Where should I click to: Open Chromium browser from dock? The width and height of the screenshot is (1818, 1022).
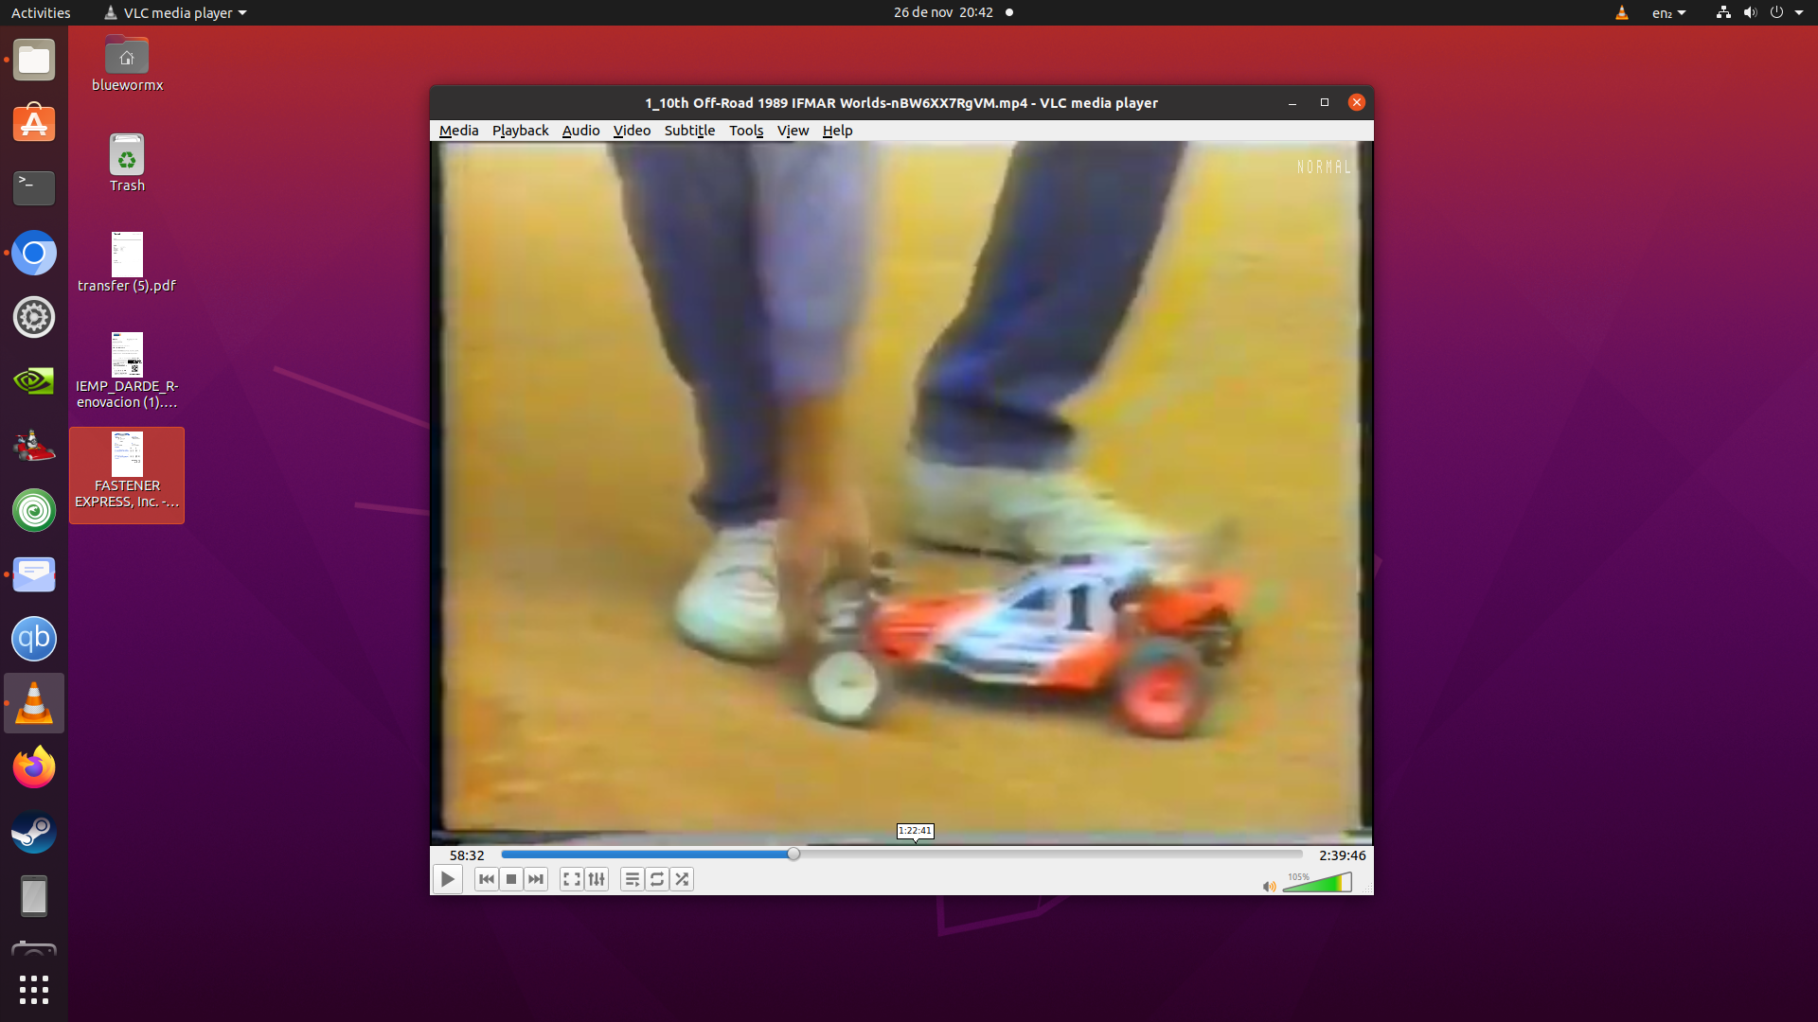coord(34,253)
